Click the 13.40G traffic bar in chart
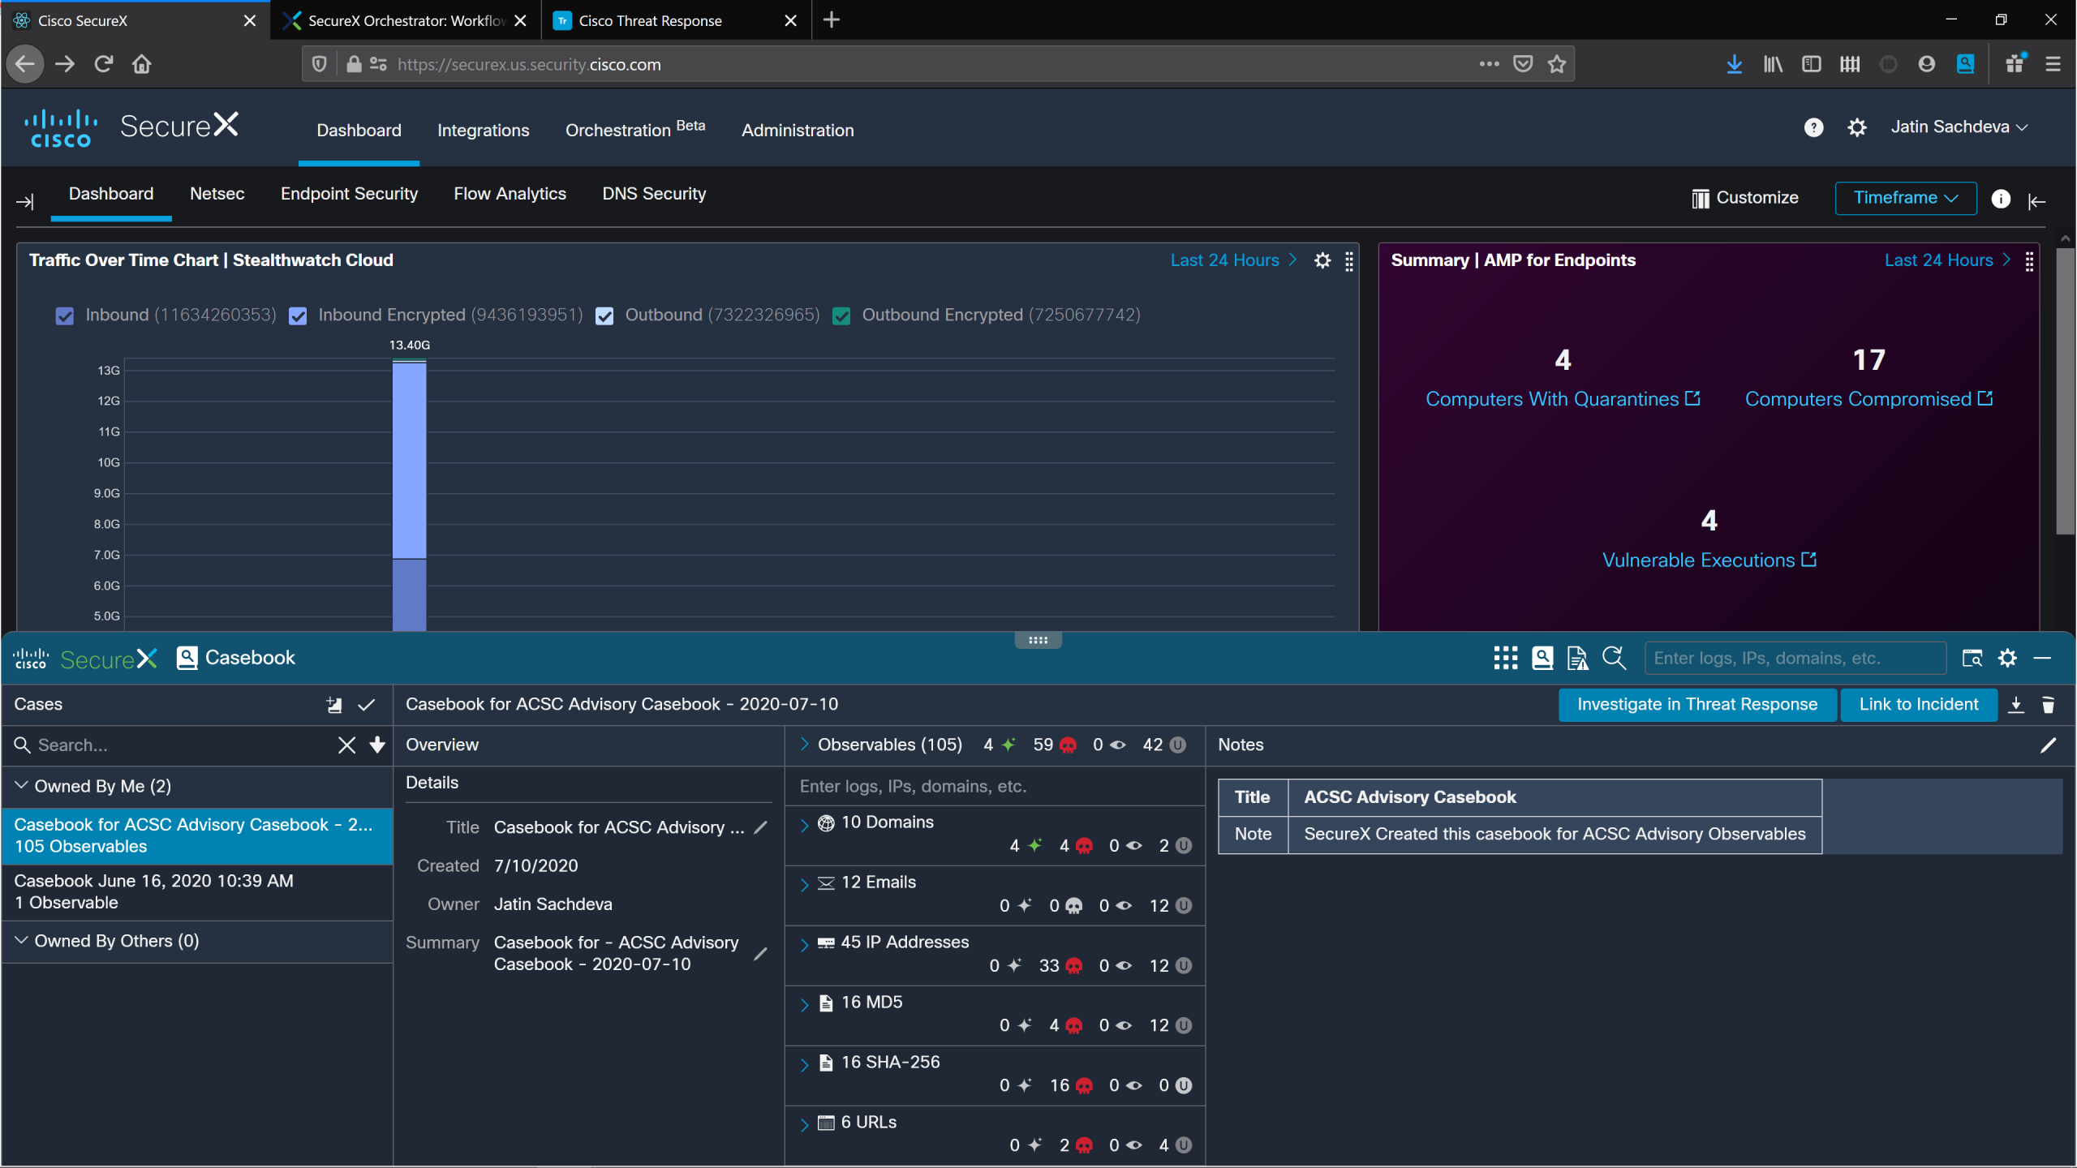The image size is (2077, 1168). pos(409,496)
